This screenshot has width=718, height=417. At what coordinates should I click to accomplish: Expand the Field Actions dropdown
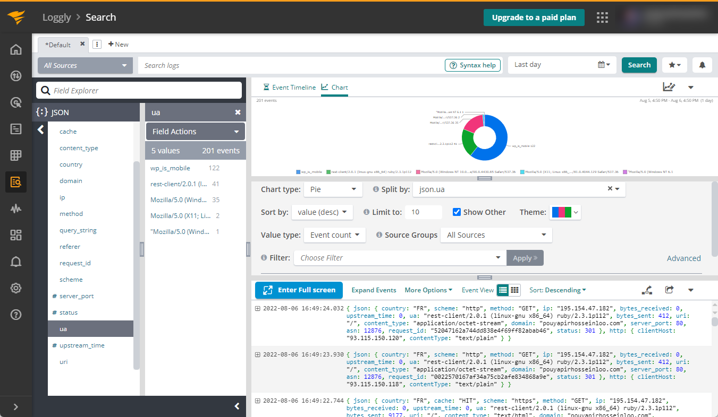click(x=195, y=132)
